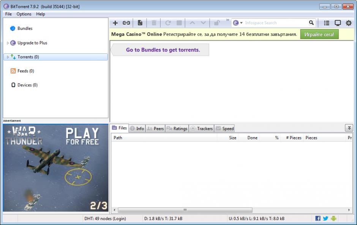Sort by the Done column header
This screenshot has height=225, width=357.
[x=249, y=137]
